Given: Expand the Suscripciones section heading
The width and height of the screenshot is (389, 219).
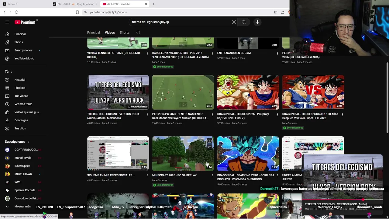Looking at the screenshot, I should point(17,142).
